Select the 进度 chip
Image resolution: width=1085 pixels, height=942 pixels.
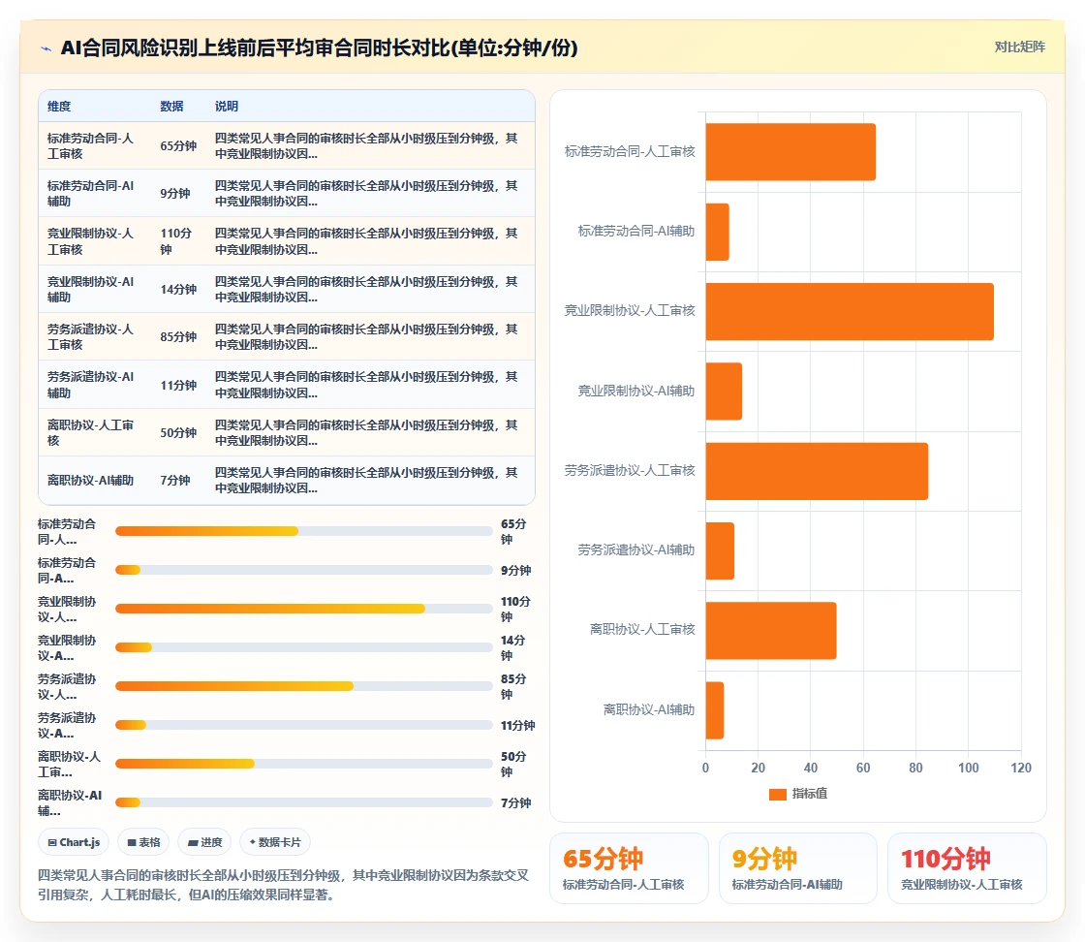pyautogui.click(x=204, y=842)
